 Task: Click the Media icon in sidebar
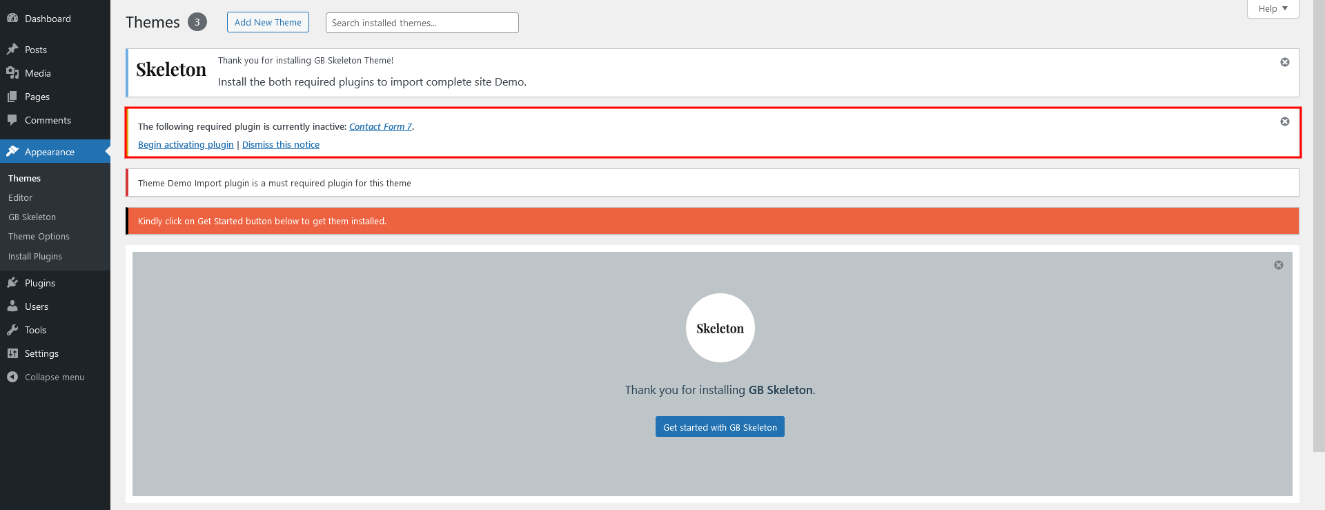tap(12, 73)
